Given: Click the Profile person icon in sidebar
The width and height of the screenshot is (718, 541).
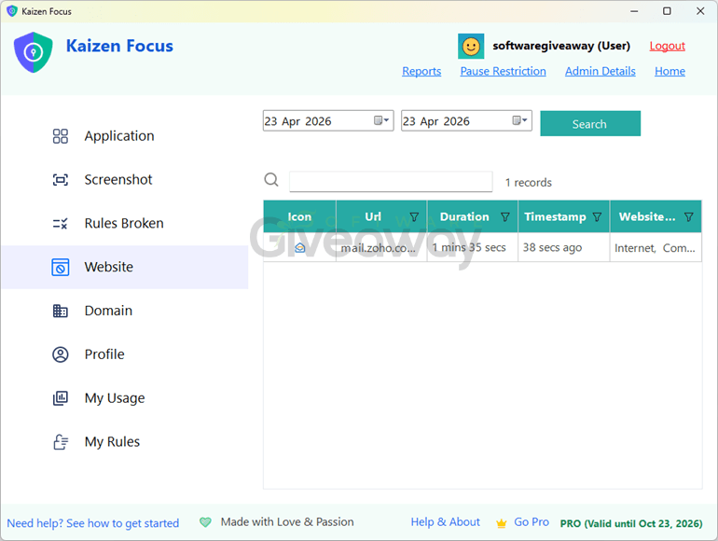Looking at the screenshot, I should pyautogui.click(x=61, y=354).
